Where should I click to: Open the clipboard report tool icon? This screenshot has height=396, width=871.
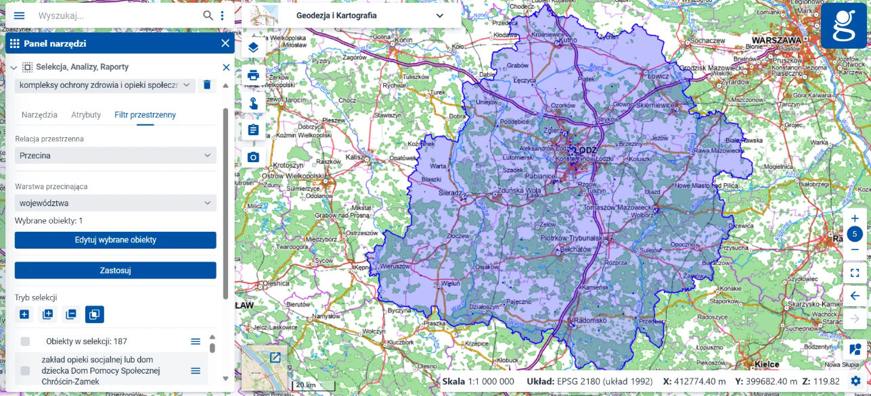(x=253, y=130)
